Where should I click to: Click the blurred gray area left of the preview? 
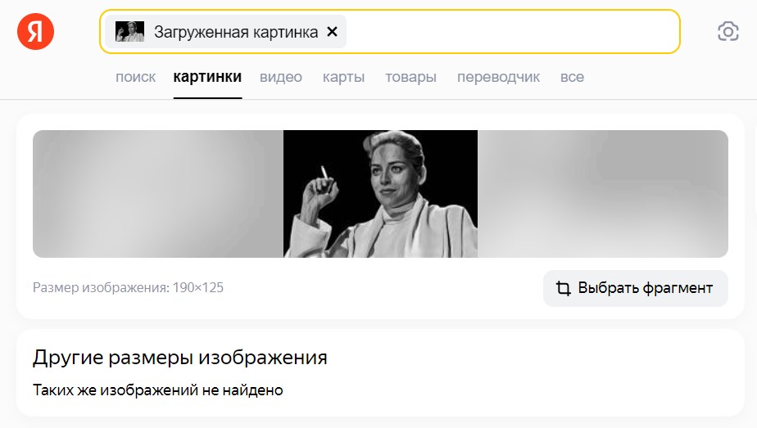(x=158, y=194)
